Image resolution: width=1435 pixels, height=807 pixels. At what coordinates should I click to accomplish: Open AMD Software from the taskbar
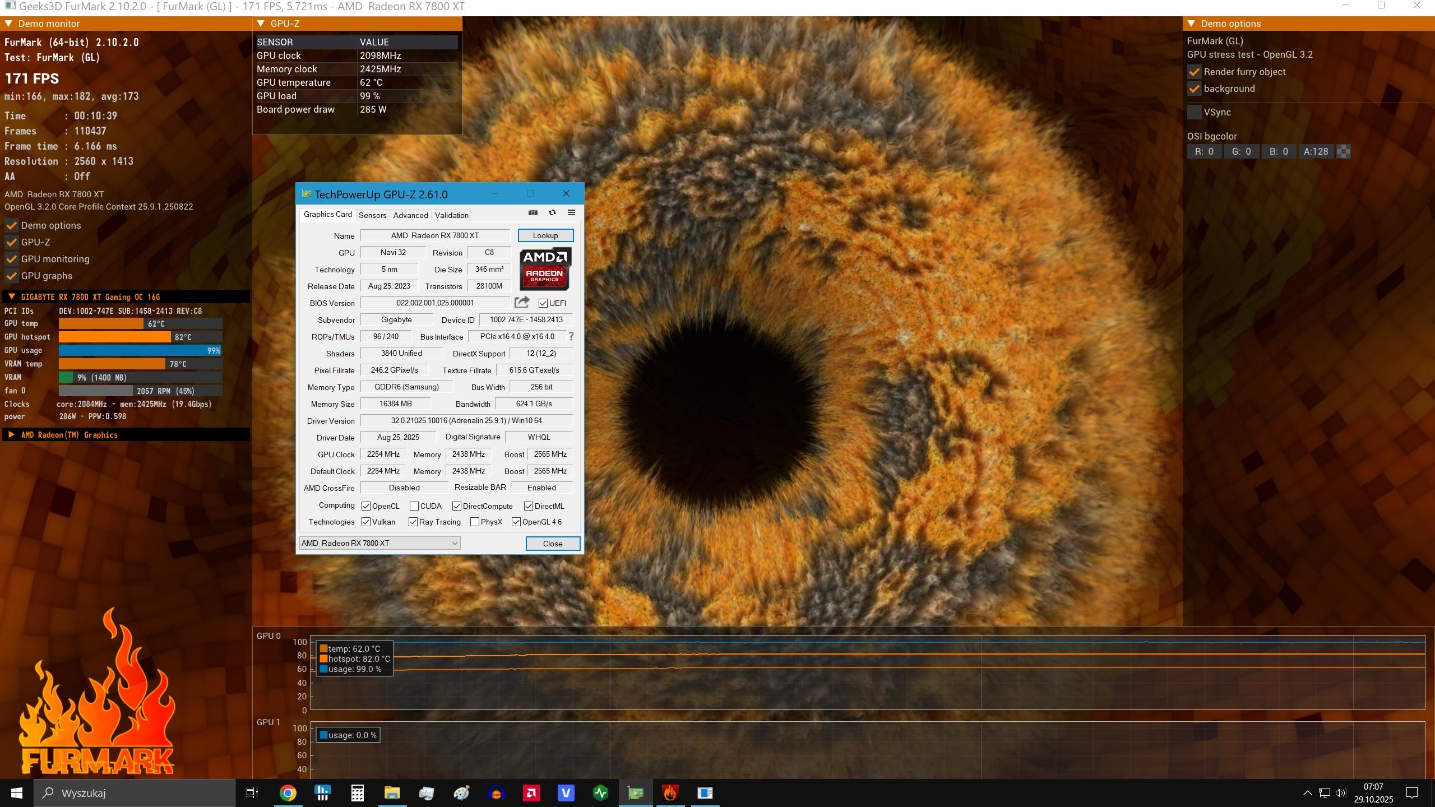531,793
